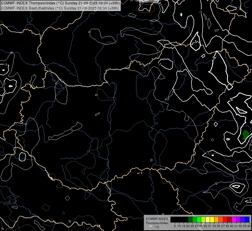Click the legend scale label 39
252x231 pixels.
coord(227,226)
